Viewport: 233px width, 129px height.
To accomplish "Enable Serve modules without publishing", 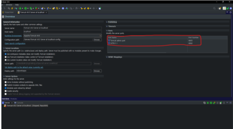I will click(x=5, y=82).
